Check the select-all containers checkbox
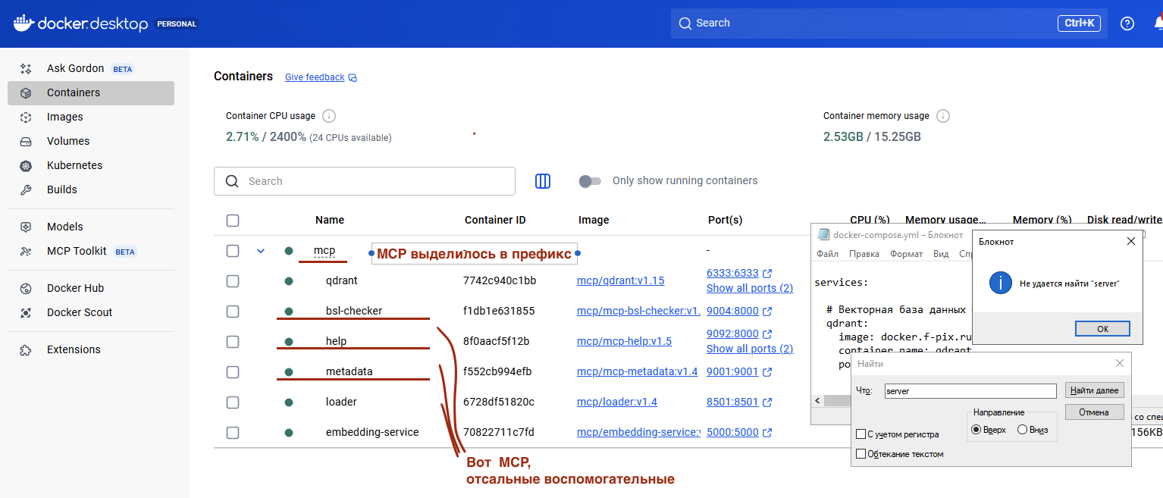The height and width of the screenshot is (498, 1163). coord(233,221)
